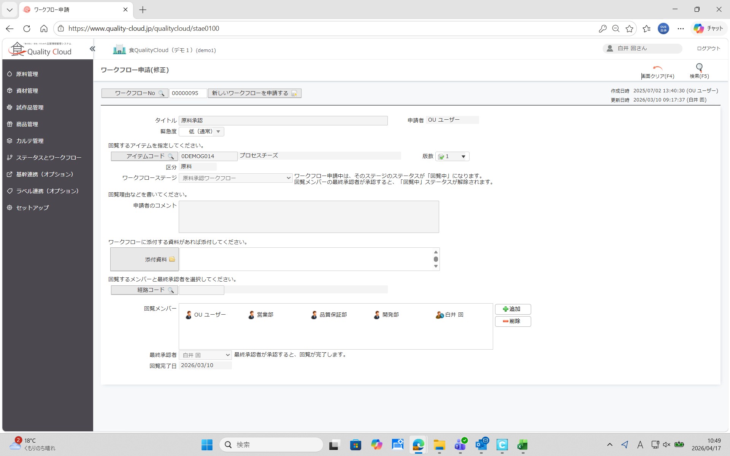Screen dimensions: 730x456
Task: Click the ワークフローNo input field
Action: click(188, 93)
